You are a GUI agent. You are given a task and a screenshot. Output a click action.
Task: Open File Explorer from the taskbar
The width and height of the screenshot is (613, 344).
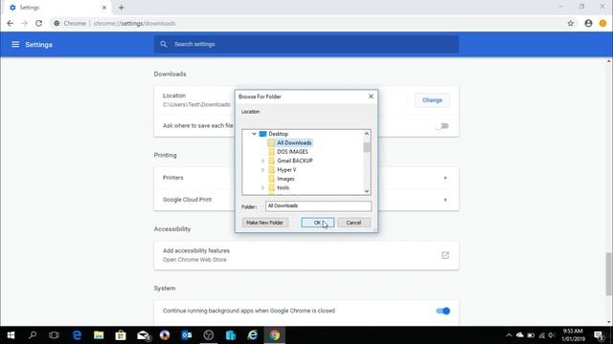tap(99, 335)
